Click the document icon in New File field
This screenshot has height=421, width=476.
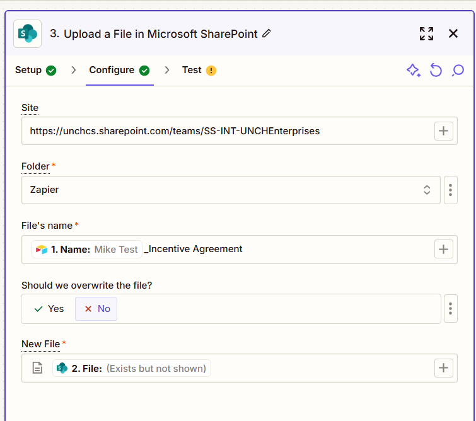tap(37, 368)
